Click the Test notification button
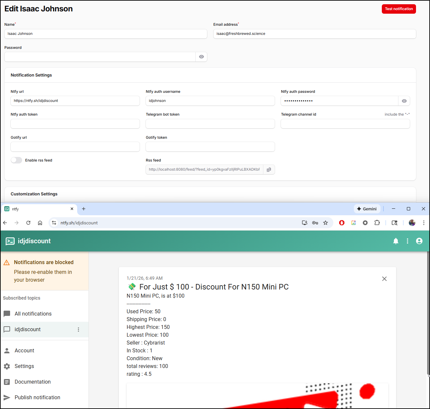Image resolution: width=430 pixels, height=409 pixels. [x=398, y=9]
